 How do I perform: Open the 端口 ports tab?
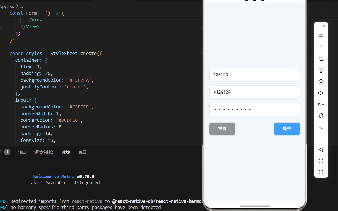click(82, 152)
